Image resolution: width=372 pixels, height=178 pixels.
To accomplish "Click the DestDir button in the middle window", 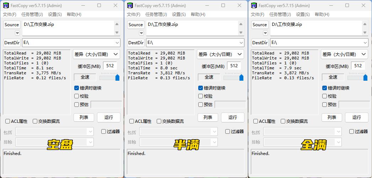I will pyautogui.click(x=136, y=43).
